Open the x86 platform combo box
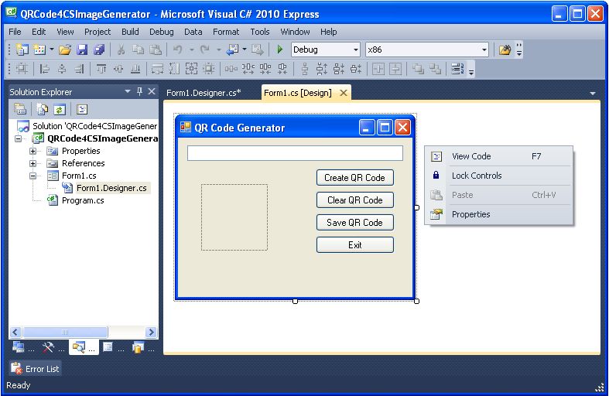Screen dimensions: 609x396 pos(426,49)
